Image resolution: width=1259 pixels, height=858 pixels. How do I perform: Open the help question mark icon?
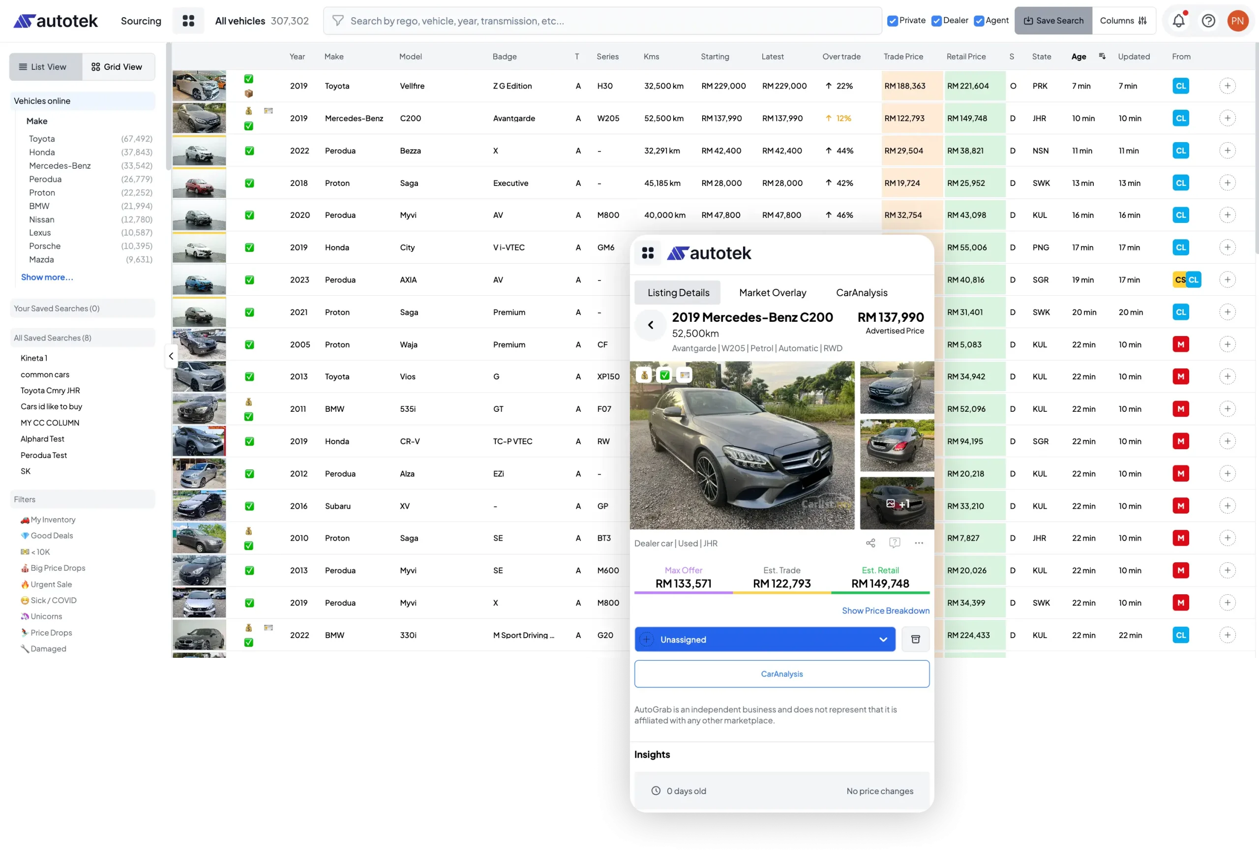tap(1208, 21)
